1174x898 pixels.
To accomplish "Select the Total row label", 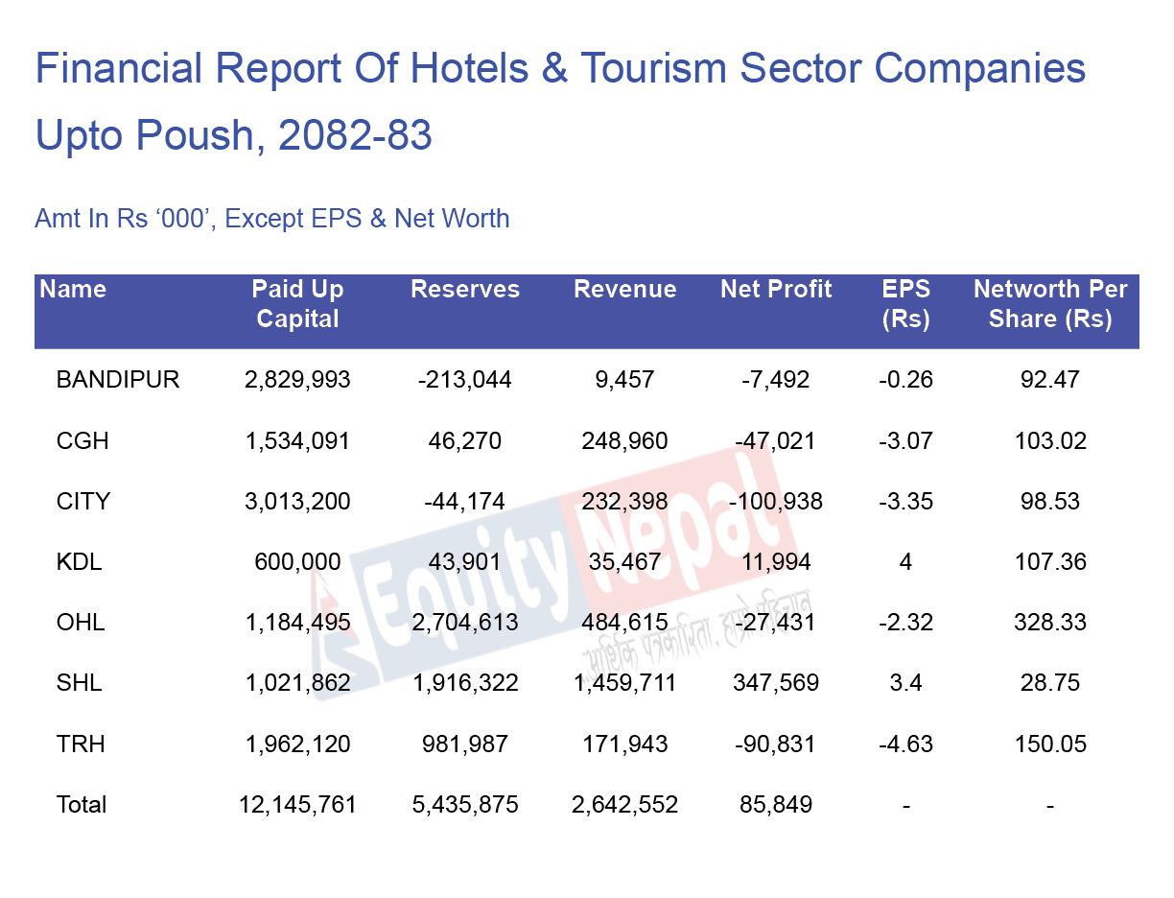I will click(x=82, y=805).
